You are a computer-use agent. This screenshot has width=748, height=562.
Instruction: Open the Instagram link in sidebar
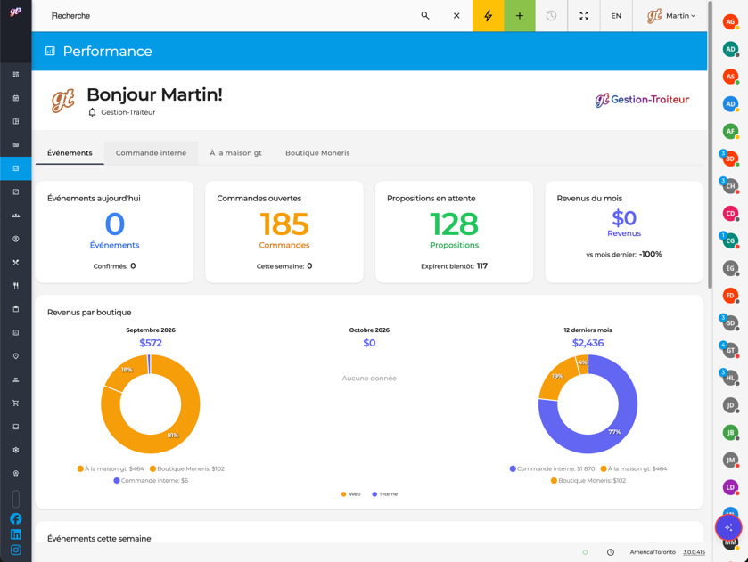pos(16,550)
